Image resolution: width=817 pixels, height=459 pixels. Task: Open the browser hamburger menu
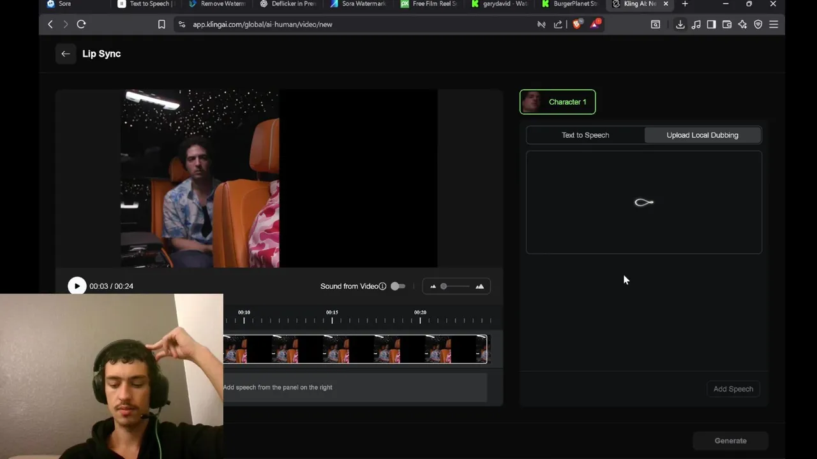coord(774,24)
